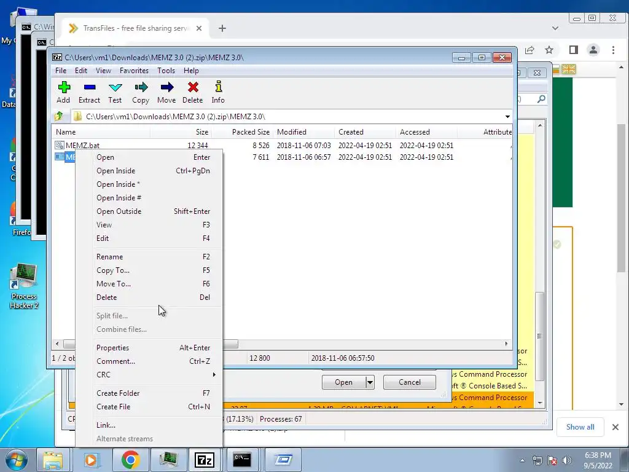Select the MEMZ.bat file icon
Viewport: 629px width, 472px height.
coord(60,145)
